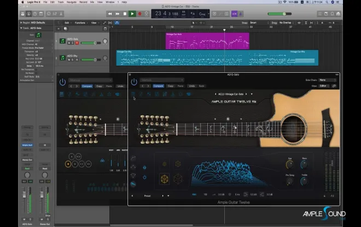The width and height of the screenshot is (361, 227).
Task: Toggle AG12-Solo plugin power button
Action: [x=134, y=82]
